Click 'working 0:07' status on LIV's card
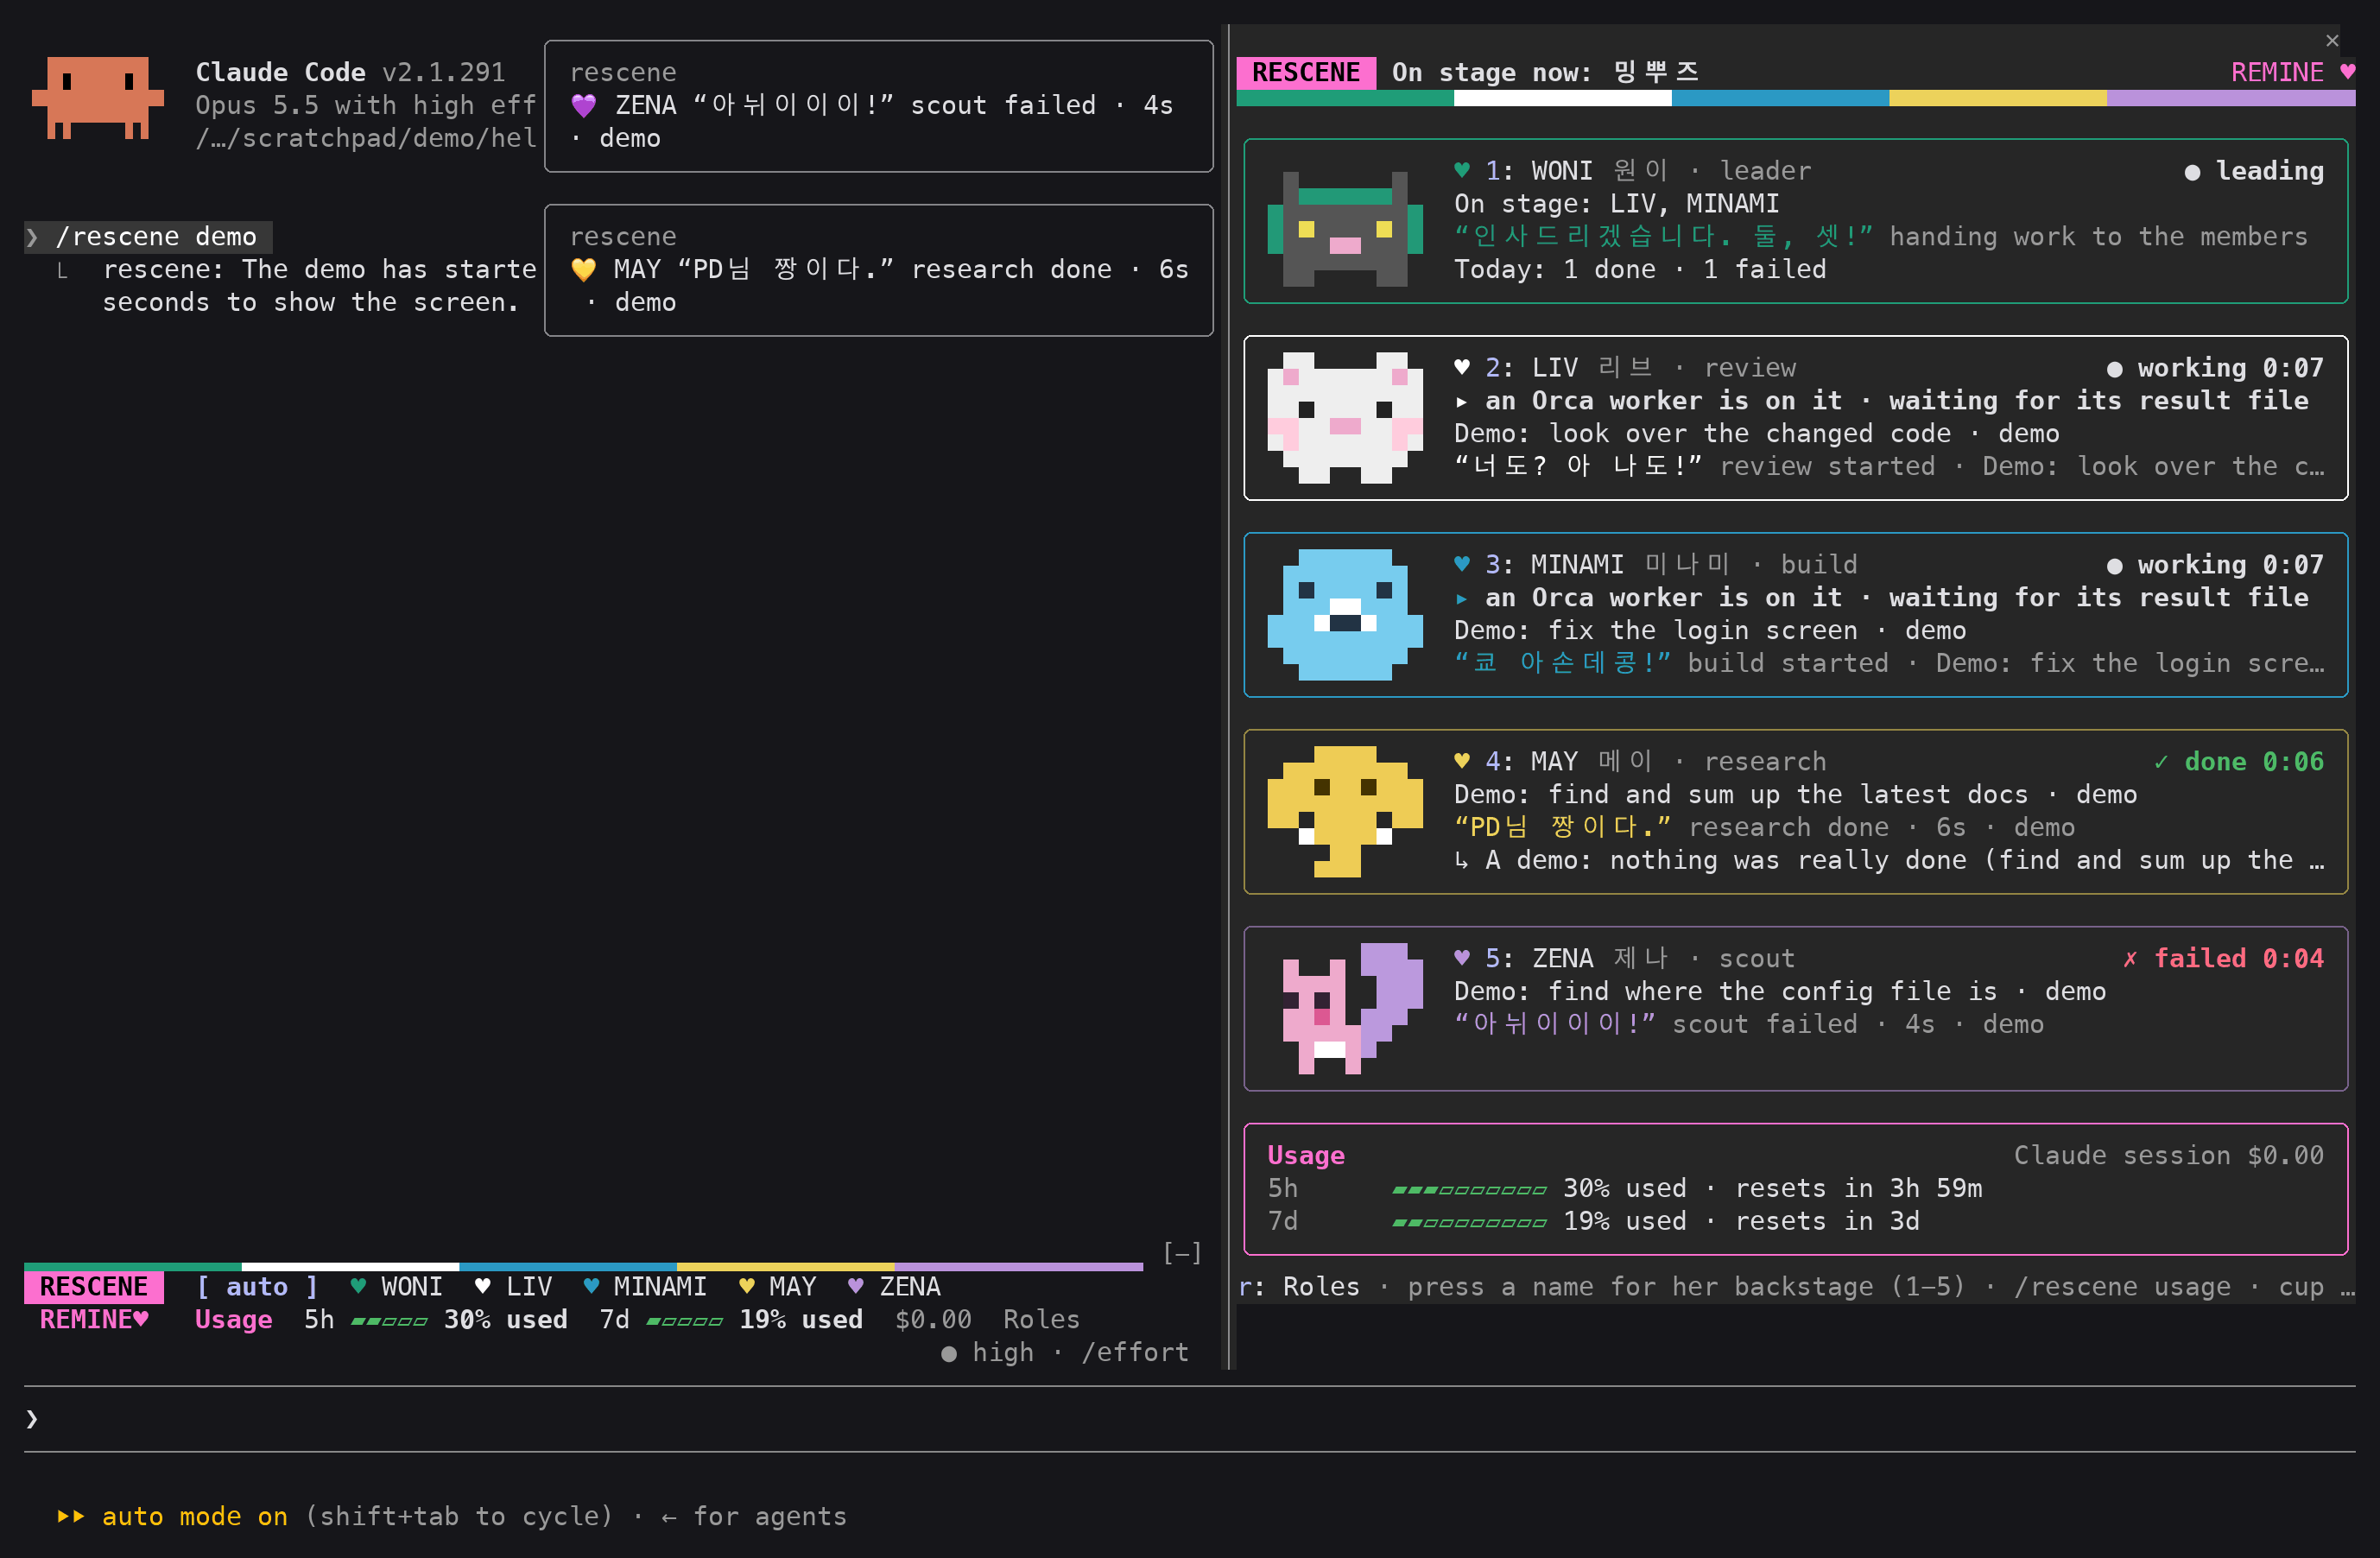The width and height of the screenshot is (2380, 1558). (x=2214, y=368)
